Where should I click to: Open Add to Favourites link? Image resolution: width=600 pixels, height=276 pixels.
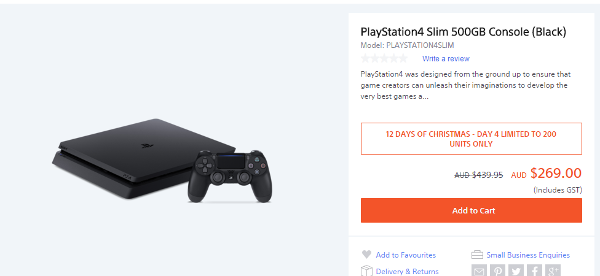pos(406,255)
